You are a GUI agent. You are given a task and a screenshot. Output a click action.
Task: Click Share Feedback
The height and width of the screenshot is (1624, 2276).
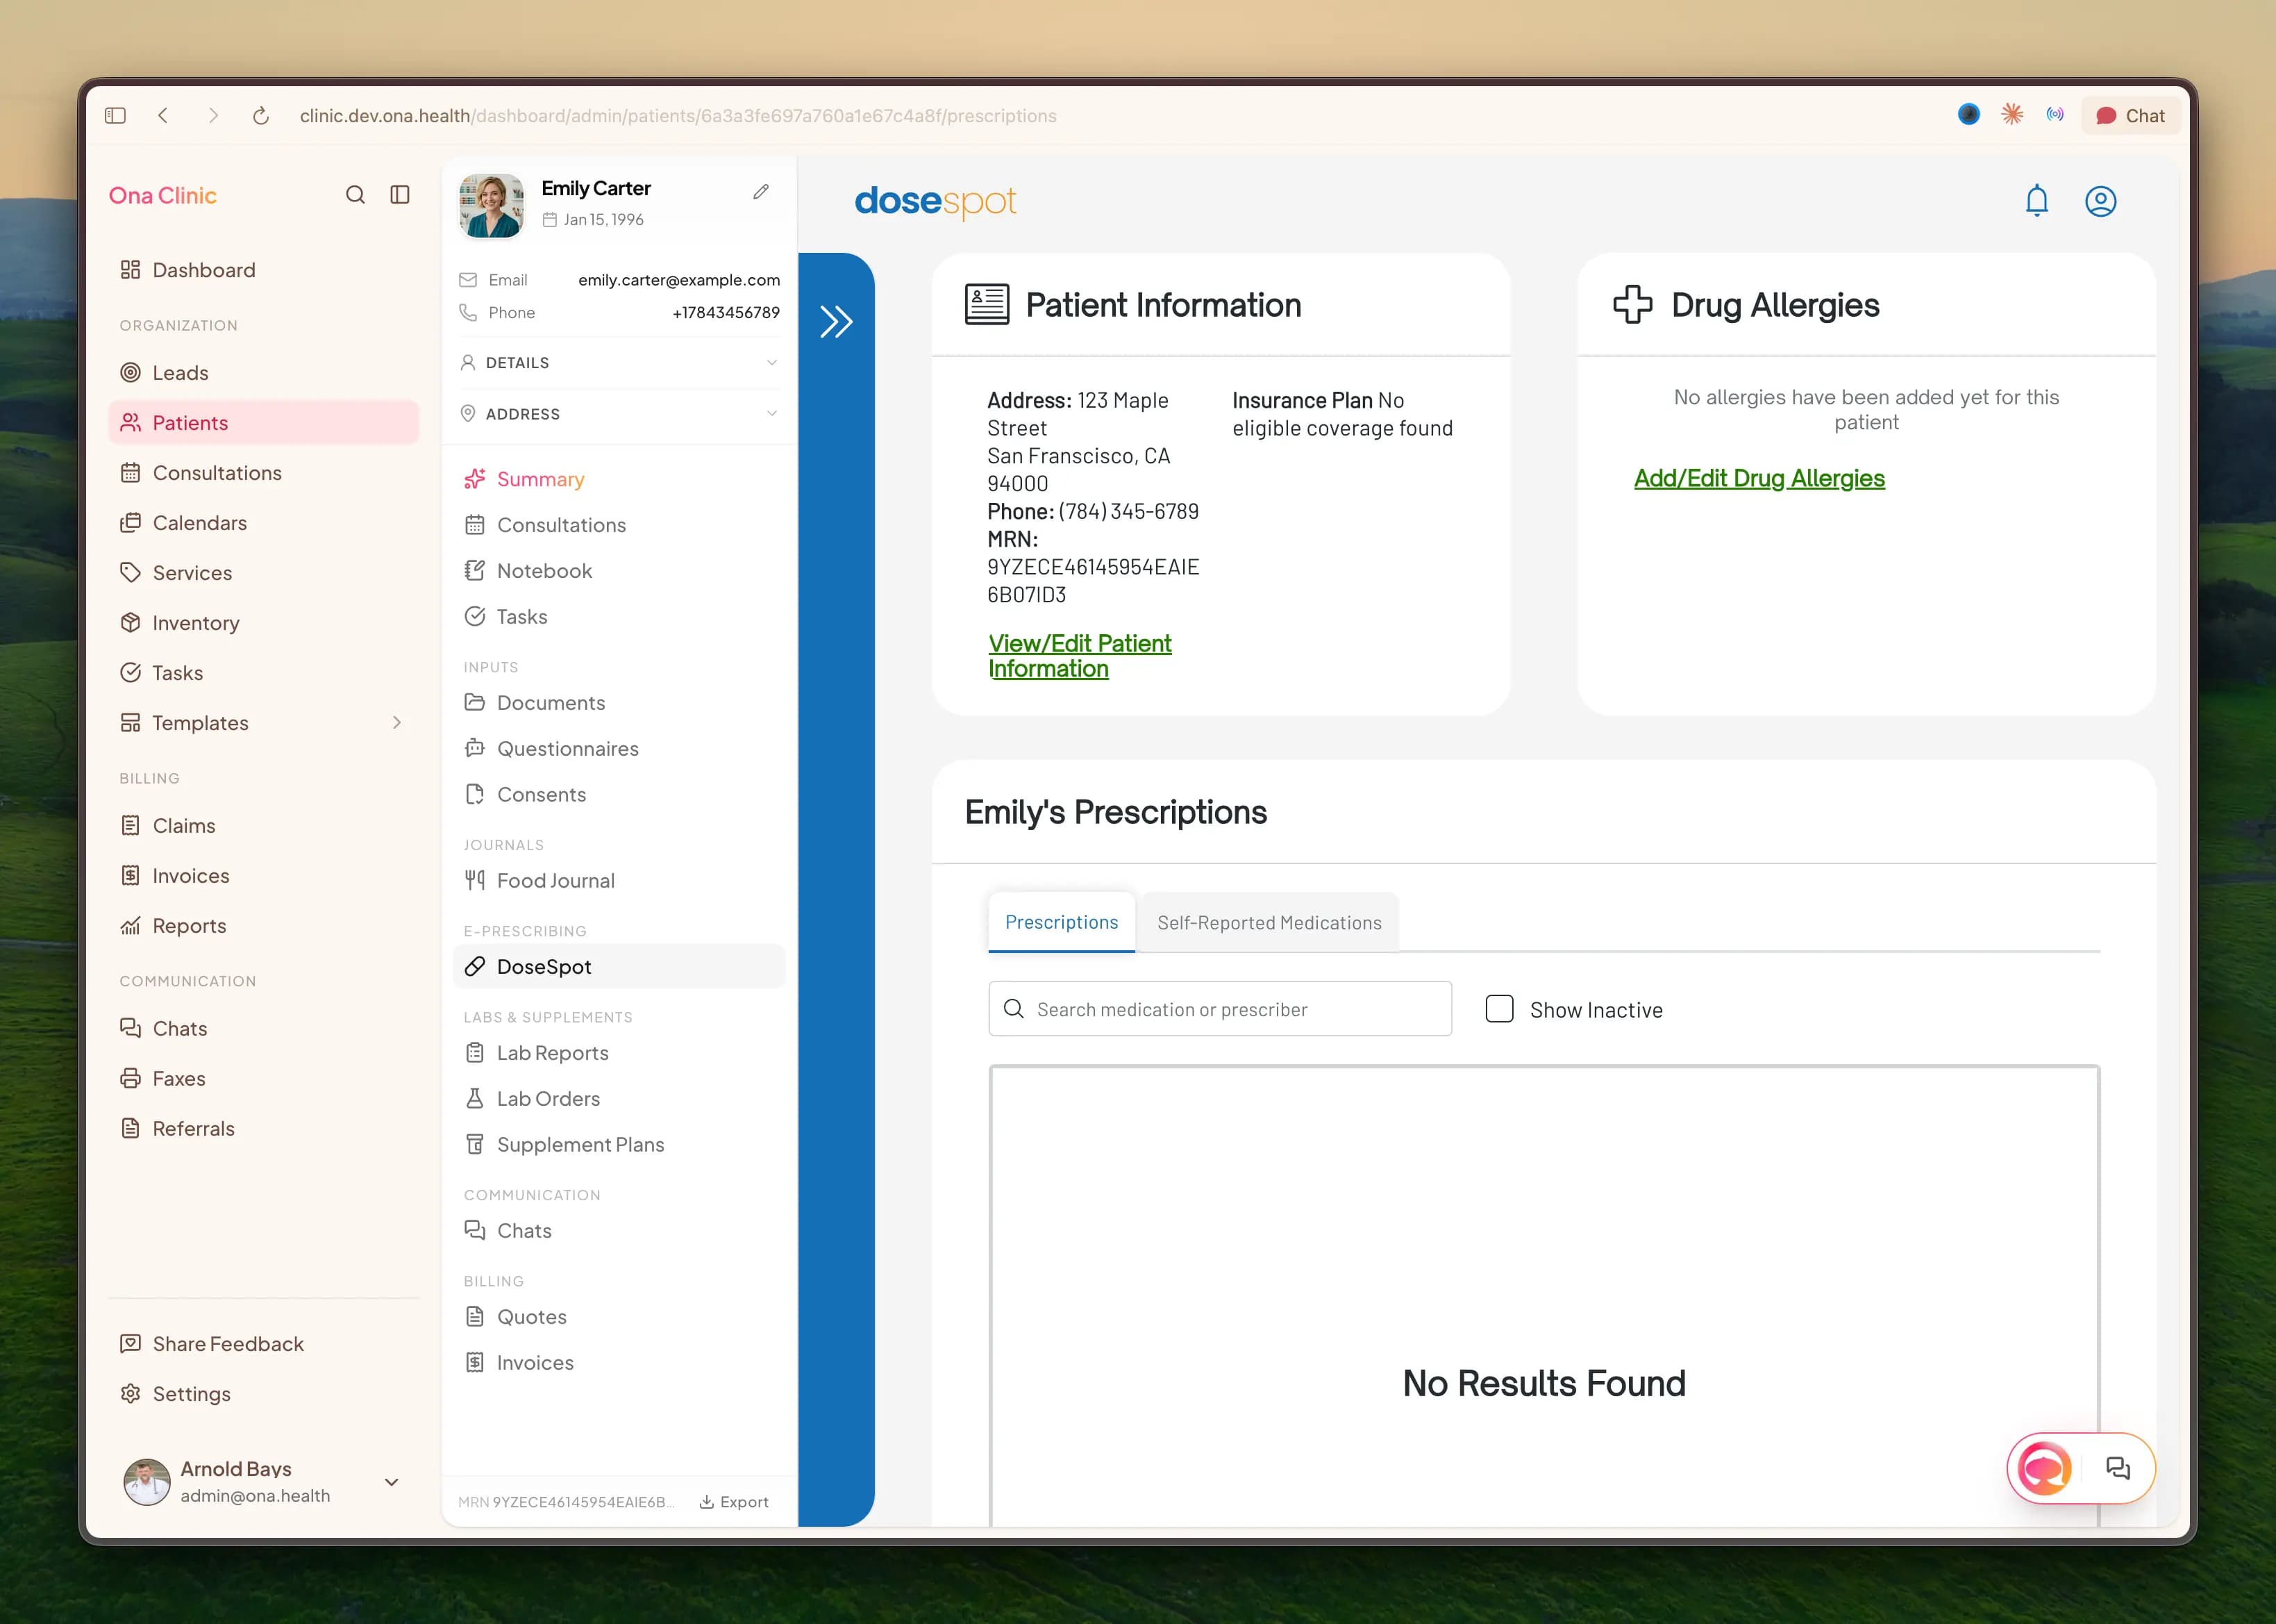(x=263, y=1344)
